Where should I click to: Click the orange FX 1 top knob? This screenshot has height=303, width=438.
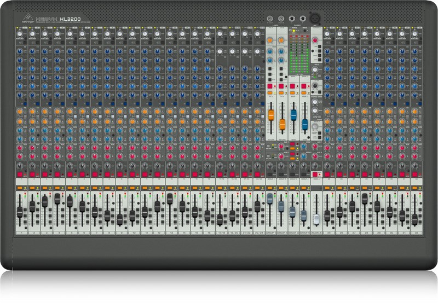[x=270, y=40]
